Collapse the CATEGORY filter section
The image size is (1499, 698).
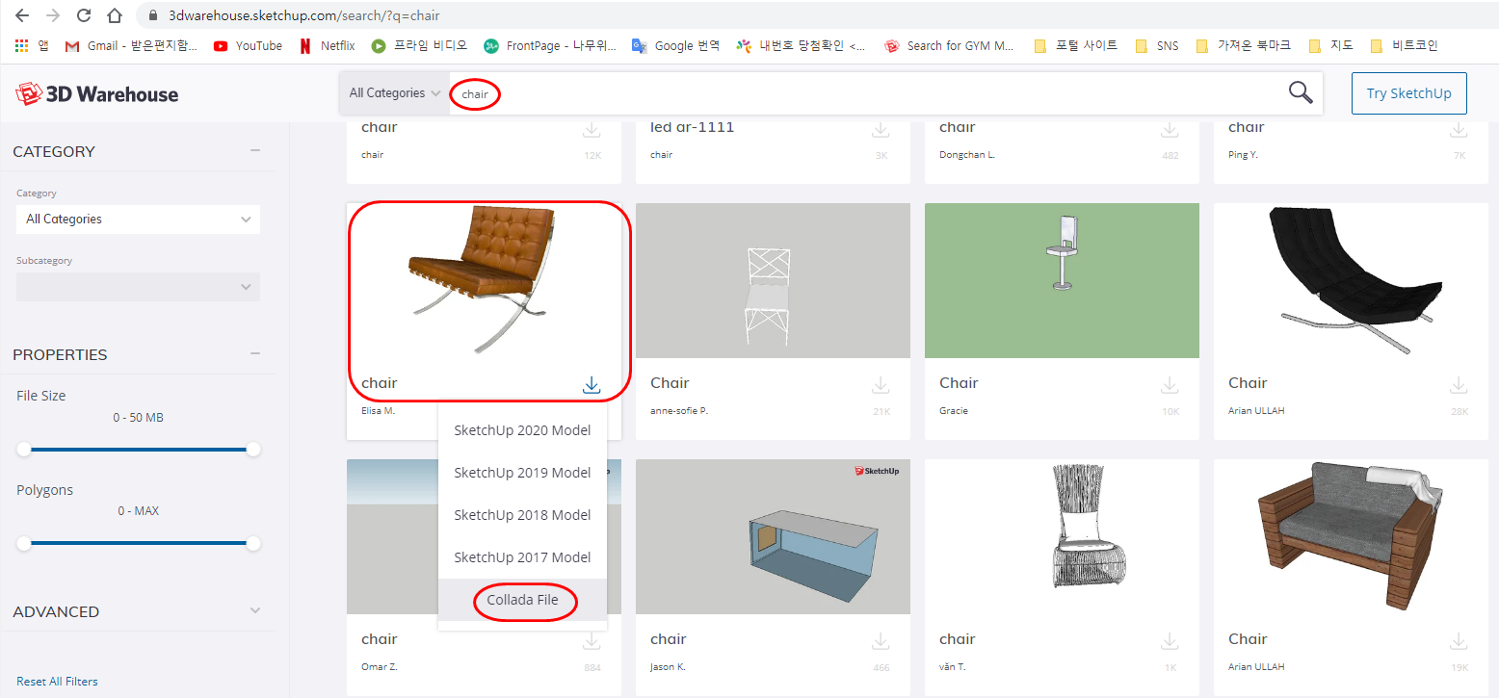click(x=255, y=150)
